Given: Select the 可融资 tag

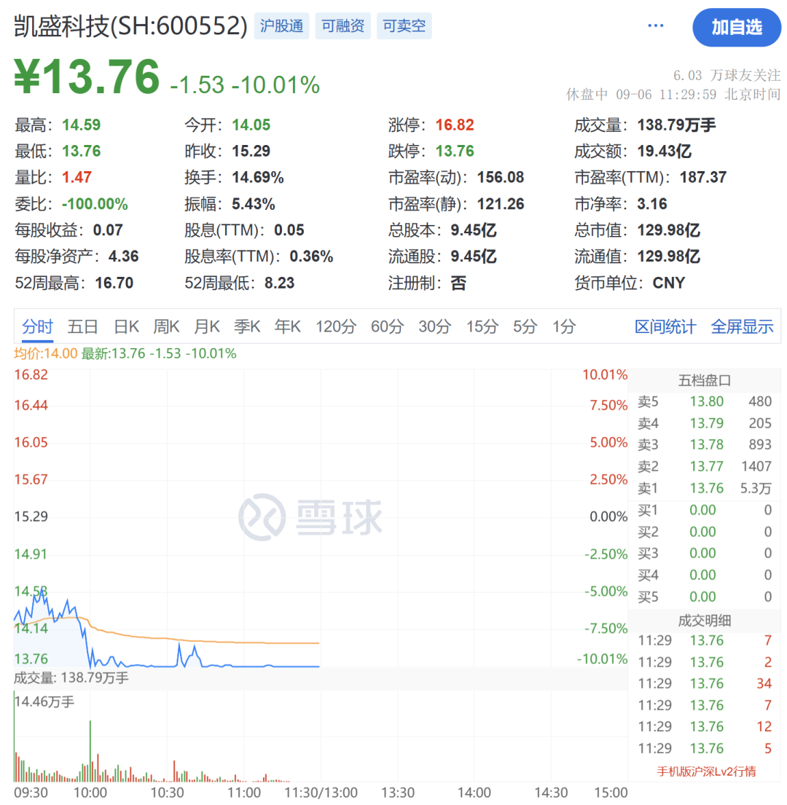Looking at the screenshot, I should pyautogui.click(x=343, y=25).
